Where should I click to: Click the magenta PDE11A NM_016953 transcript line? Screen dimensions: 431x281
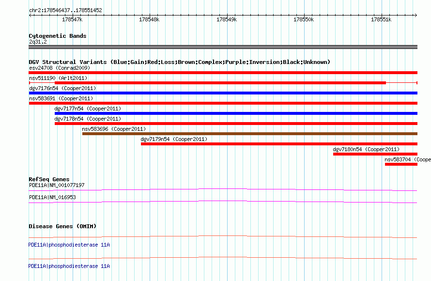click(x=223, y=202)
